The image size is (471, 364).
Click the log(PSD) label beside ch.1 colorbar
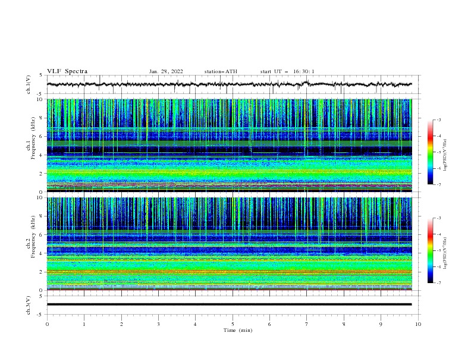point(445,155)
